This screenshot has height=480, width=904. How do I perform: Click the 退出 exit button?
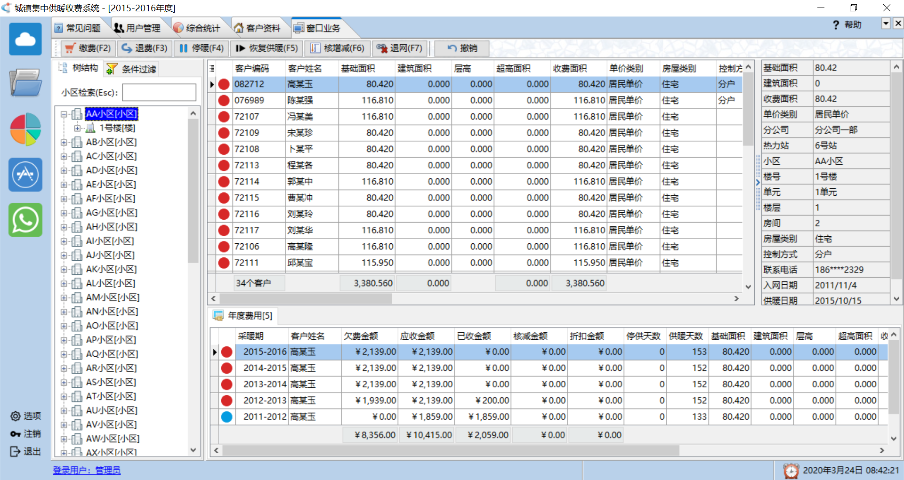click(25, 451)
